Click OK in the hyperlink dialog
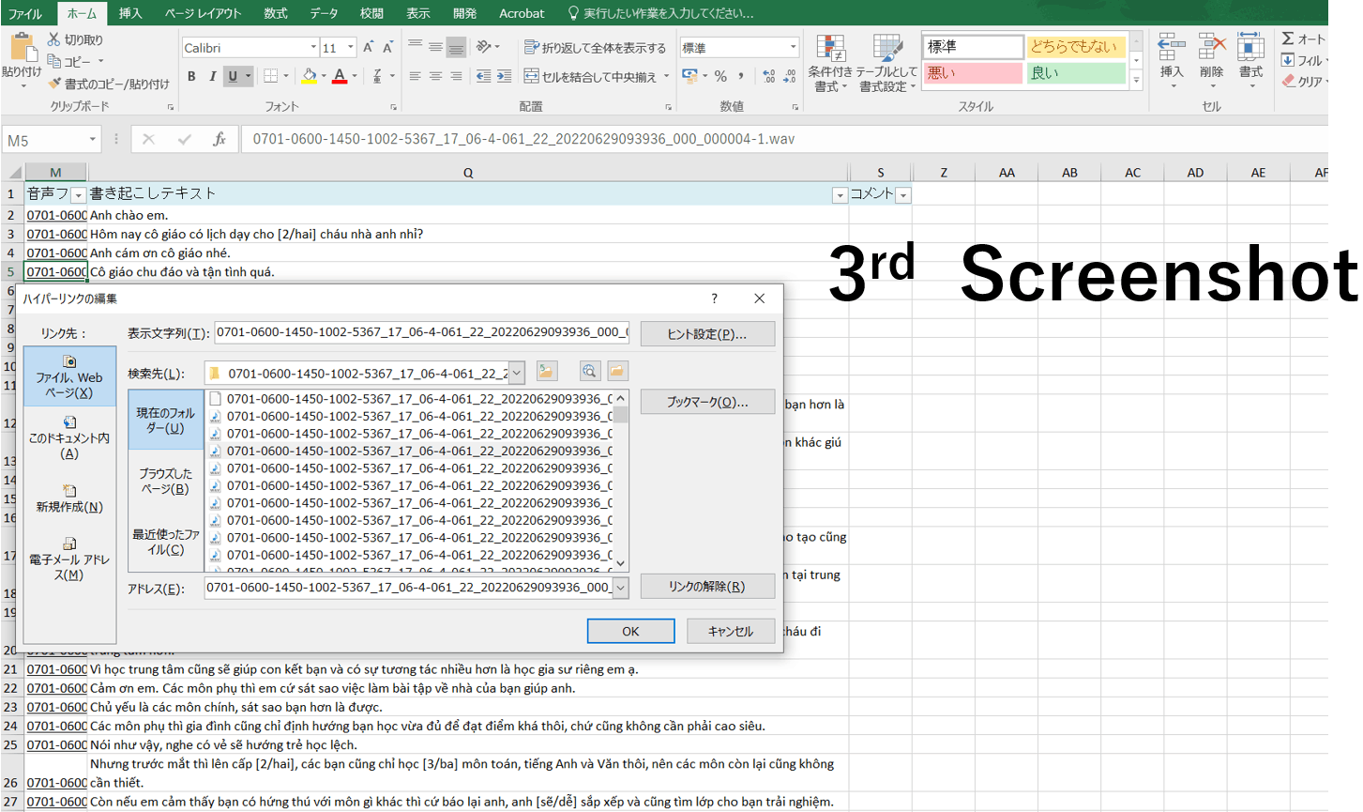This screenshot has height=812, width=1363. pyautogui.click(x=630, y=631)
